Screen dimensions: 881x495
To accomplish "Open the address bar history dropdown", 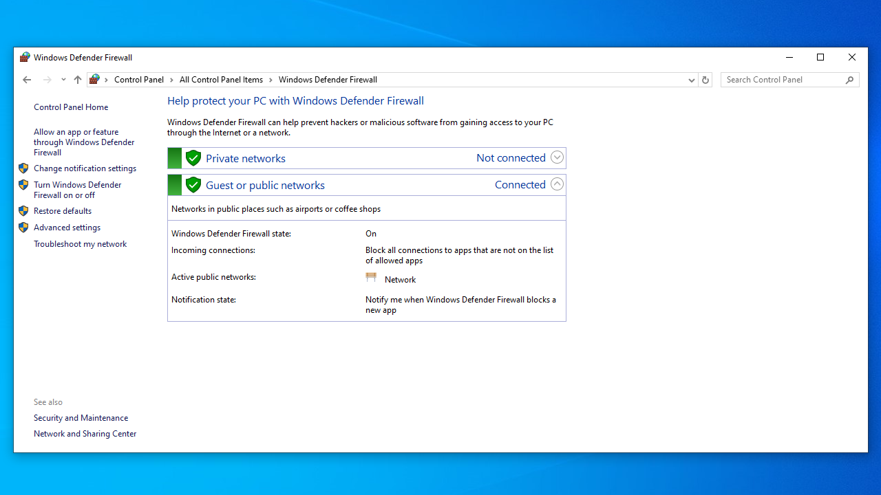I will tap(691, 80).
